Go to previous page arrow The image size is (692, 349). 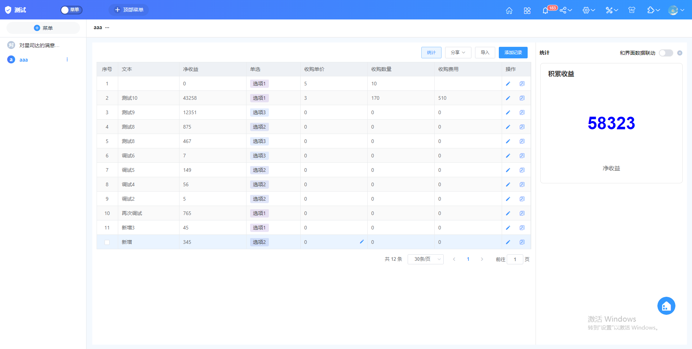point(454,259)
